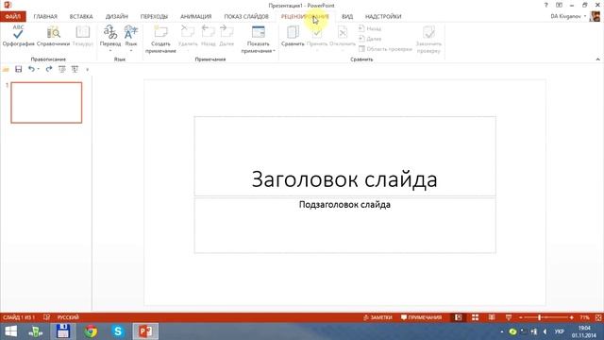Viewport: 604px width, 340px height.
Task: Toggle the ЗАМЕТКИ notes pane
Action: [x=377, y=317]
